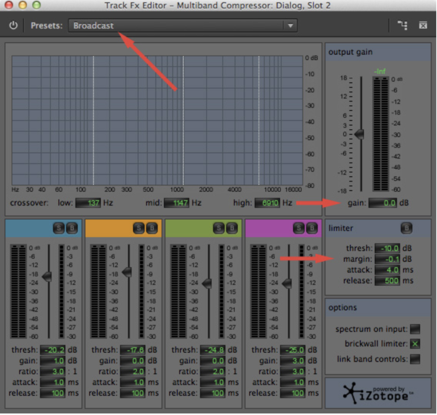Viewport: 437px width, 415px height.
Task: Click the orange band gain 0.0 field
Action: click(133, 361)
